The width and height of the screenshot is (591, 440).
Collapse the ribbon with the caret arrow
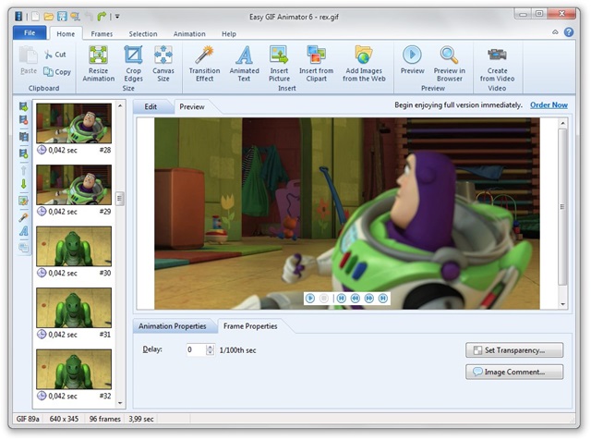[555, 32]
